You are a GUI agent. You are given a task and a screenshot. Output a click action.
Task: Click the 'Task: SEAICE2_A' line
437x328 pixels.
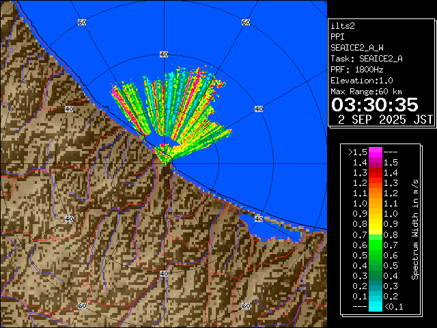click(x=366, y=59)
